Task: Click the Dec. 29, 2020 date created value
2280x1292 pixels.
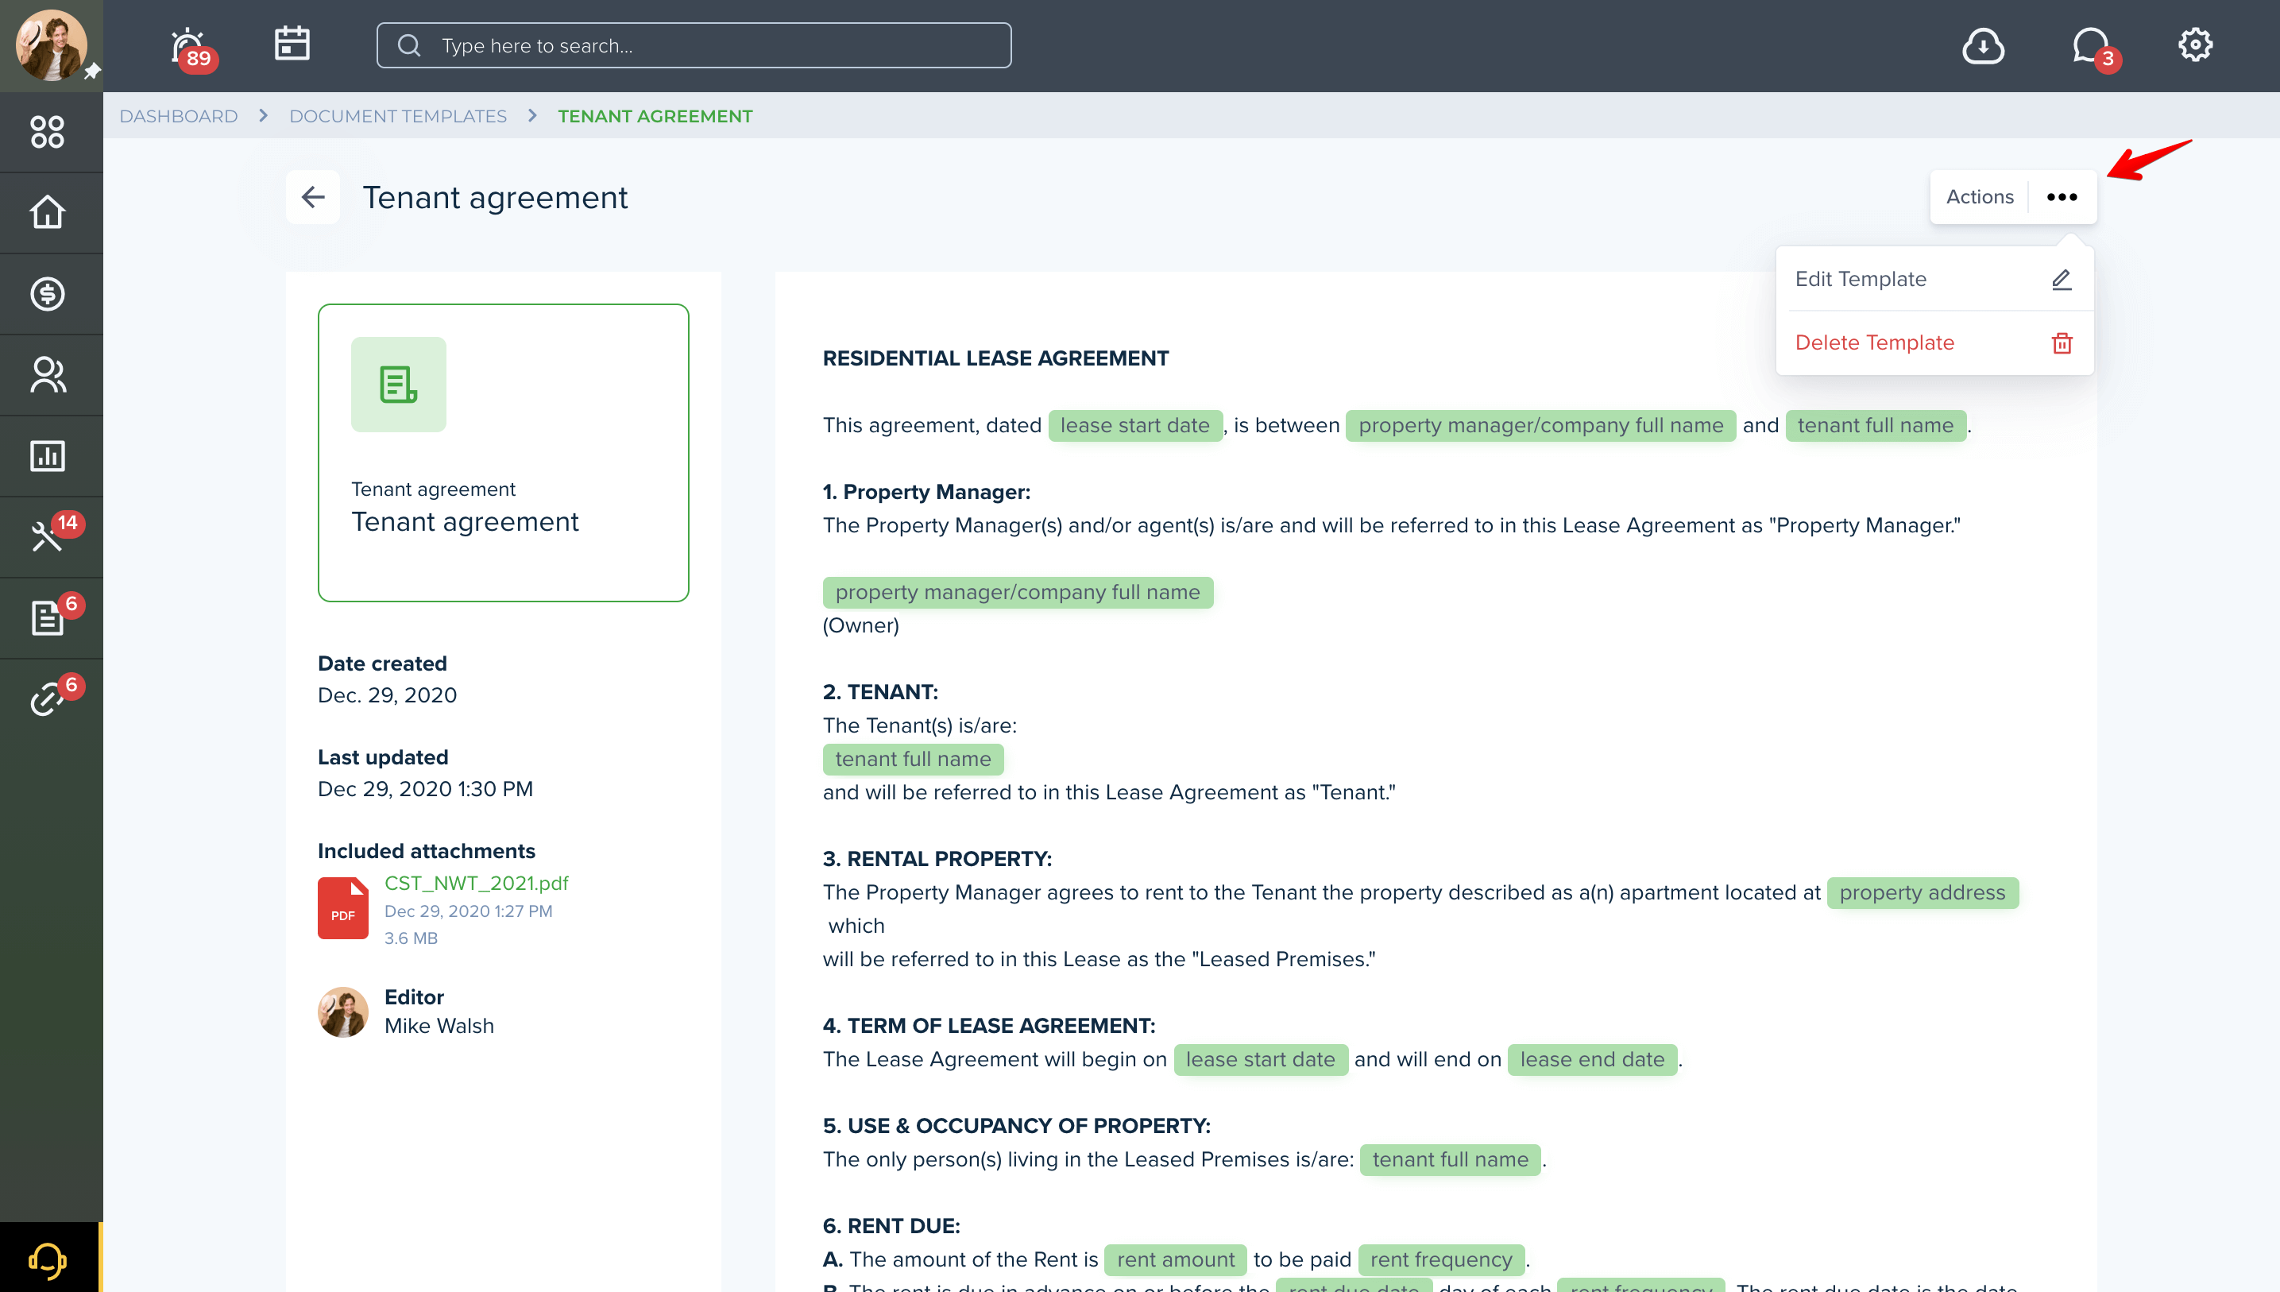Action: tap(387, 694)
